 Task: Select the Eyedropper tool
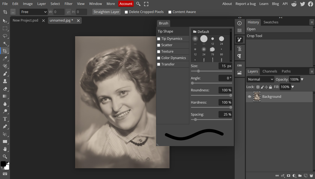tap(5, 58)
